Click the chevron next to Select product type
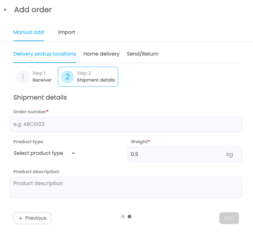Viewport: 253px width, 240px height. pos(73,153)
